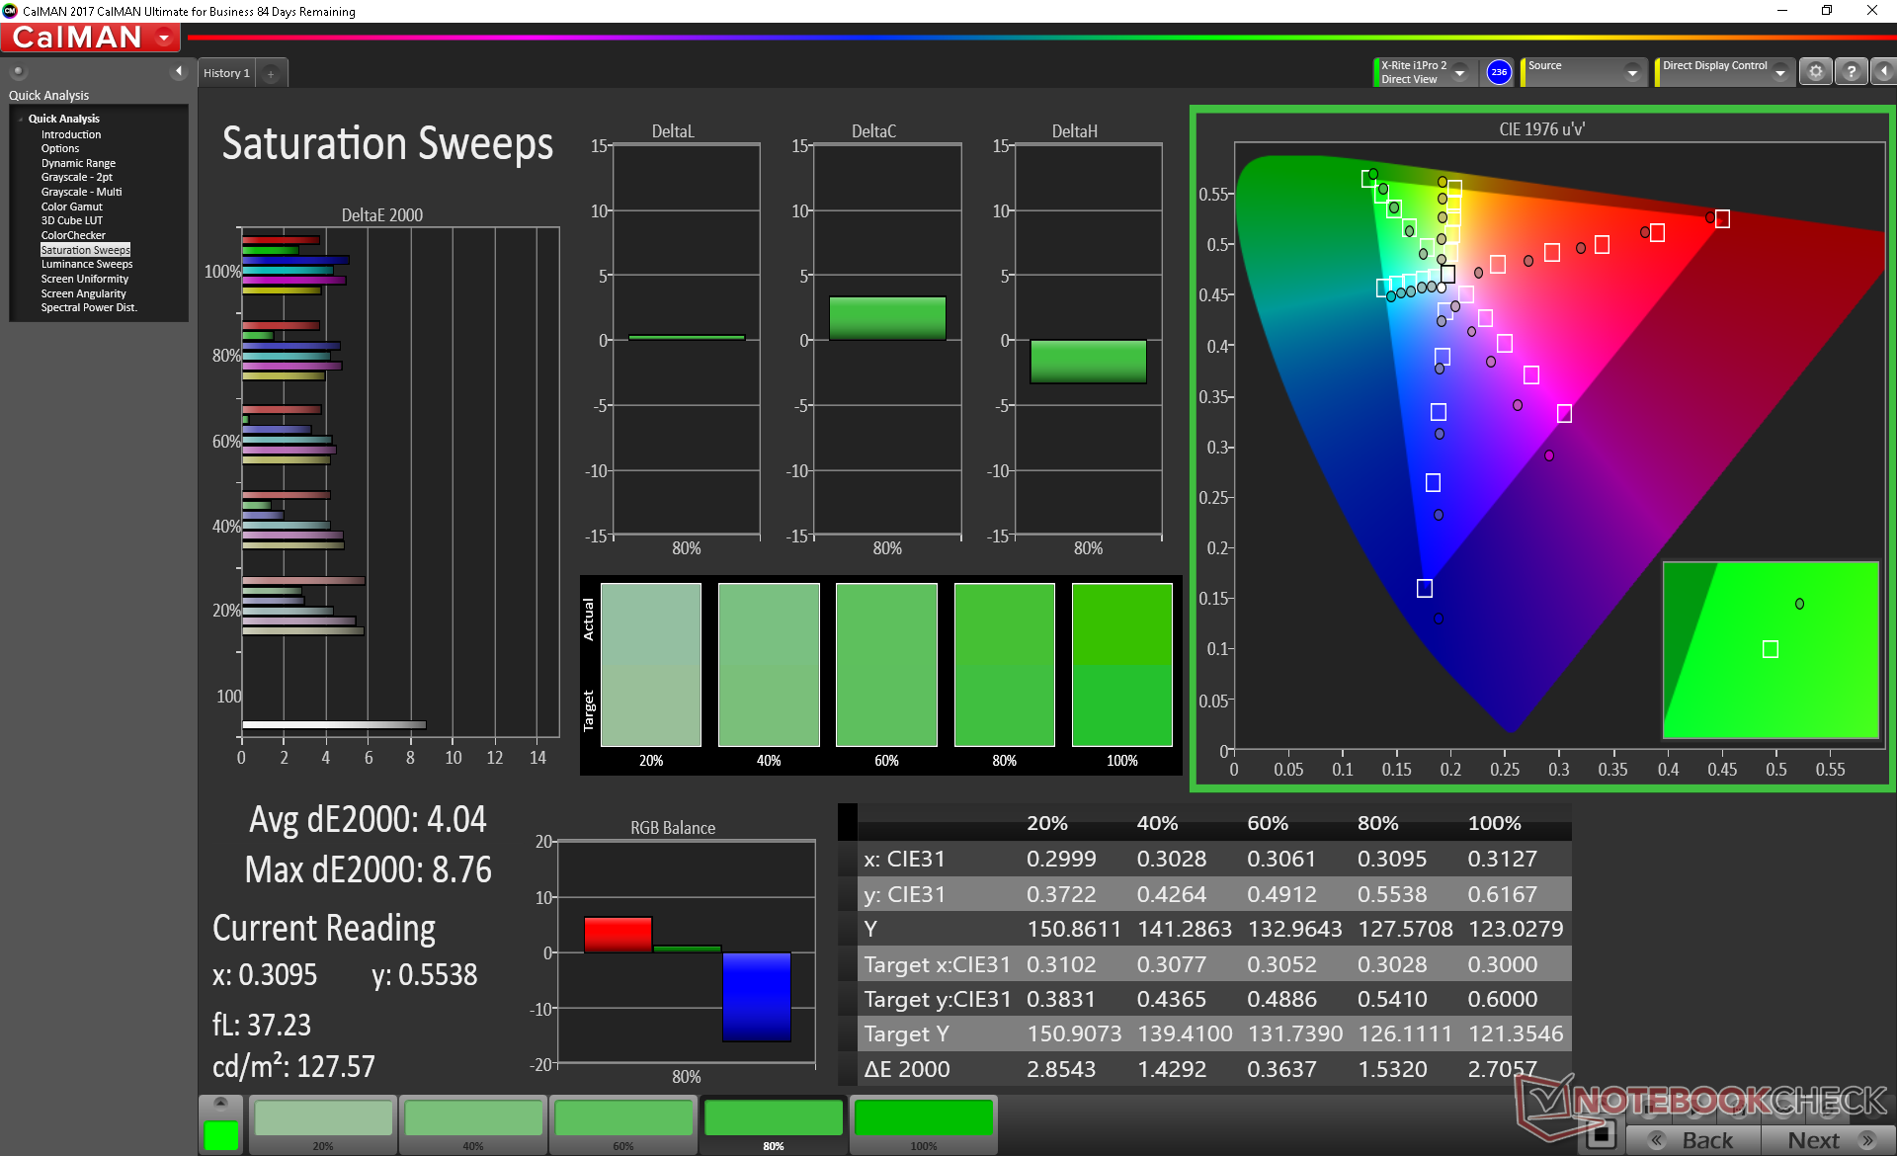This screenshot has height=1156, width=1897.
Task: Select the History 1 tab
Action: (226, 74)
